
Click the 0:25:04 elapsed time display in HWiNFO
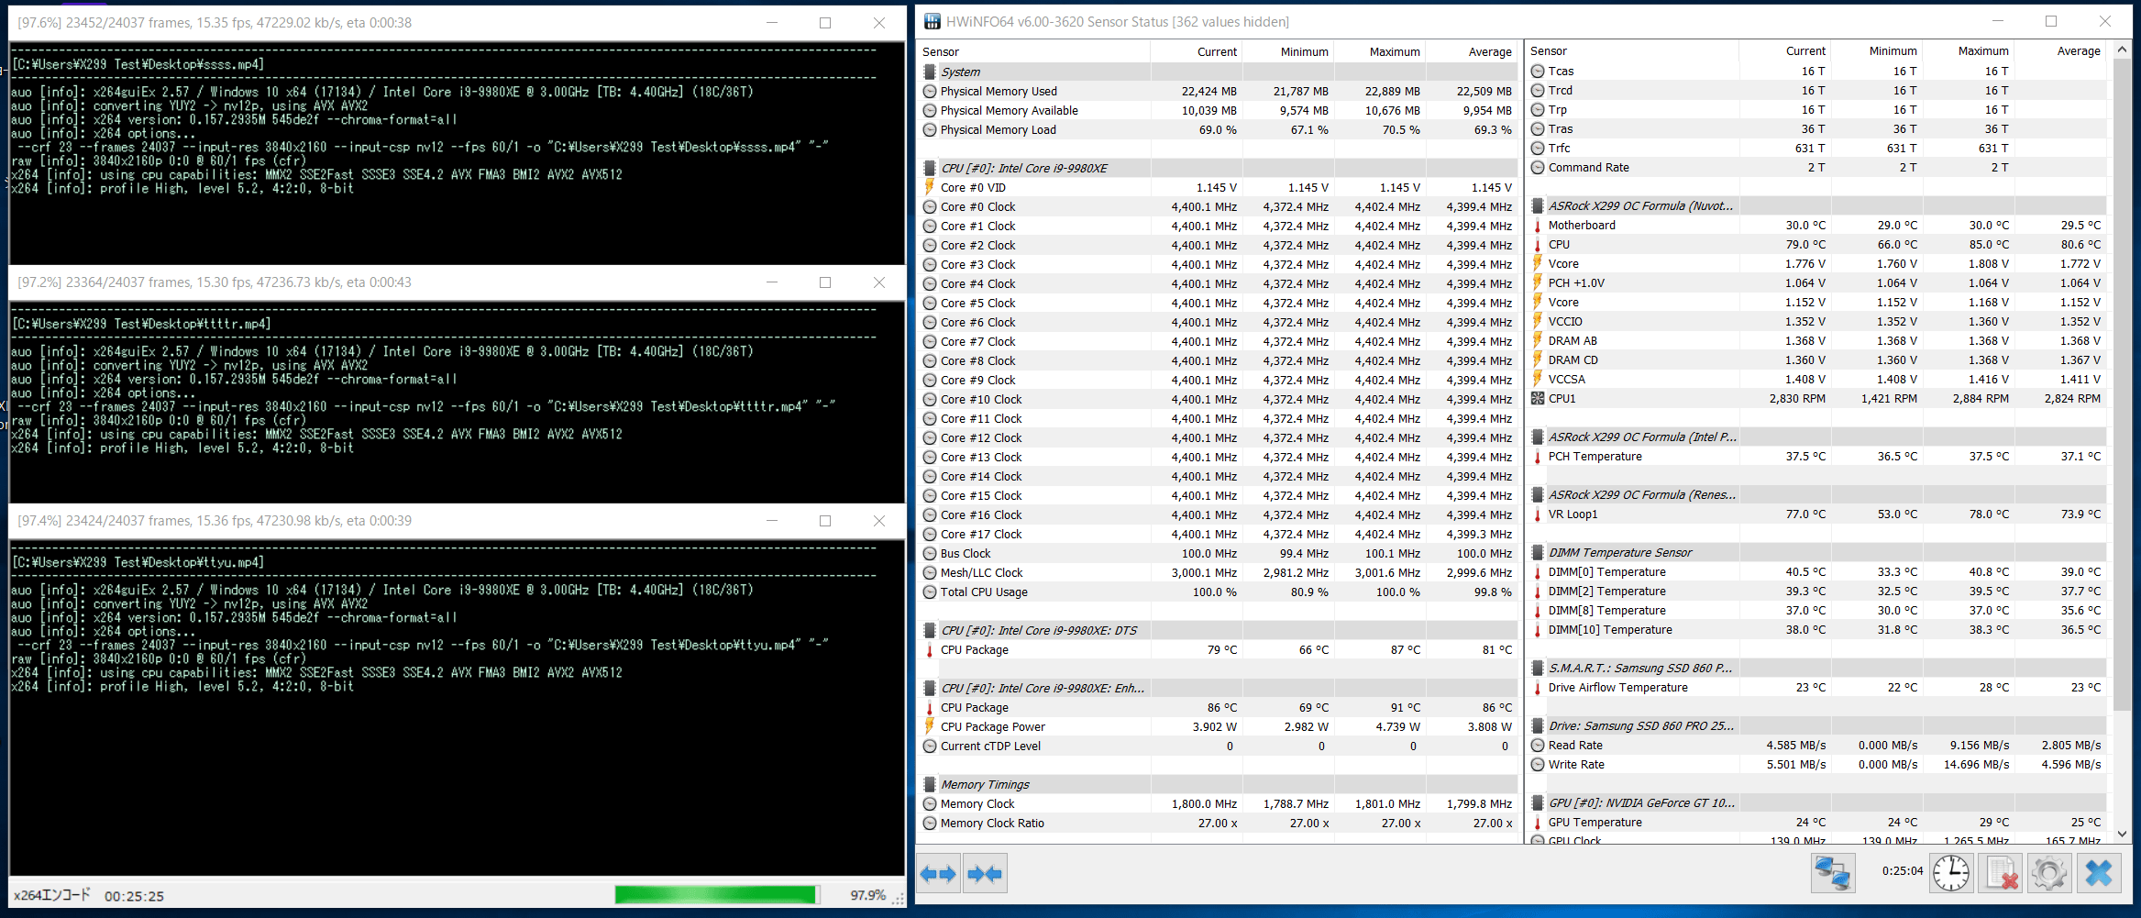coord(1903,870)
